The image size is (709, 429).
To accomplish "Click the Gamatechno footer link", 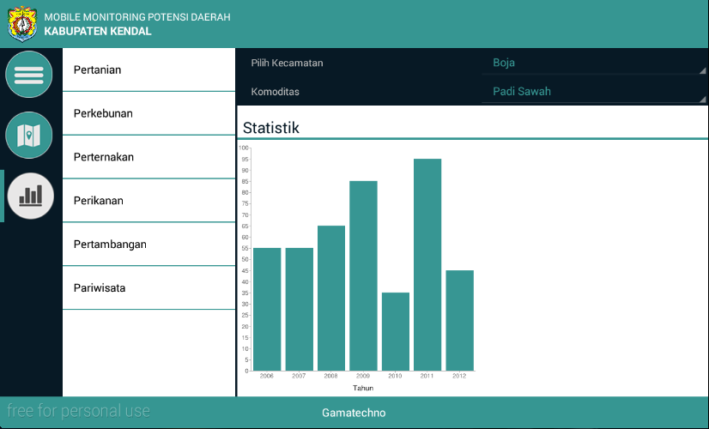I will [x=354, y=413].
